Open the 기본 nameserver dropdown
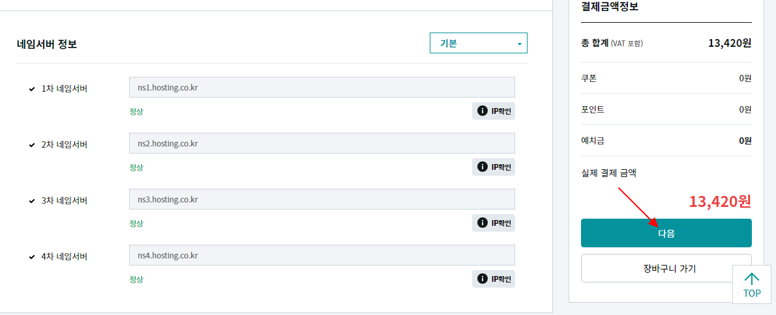The image size is (776, 315). [x=478, y=43]
